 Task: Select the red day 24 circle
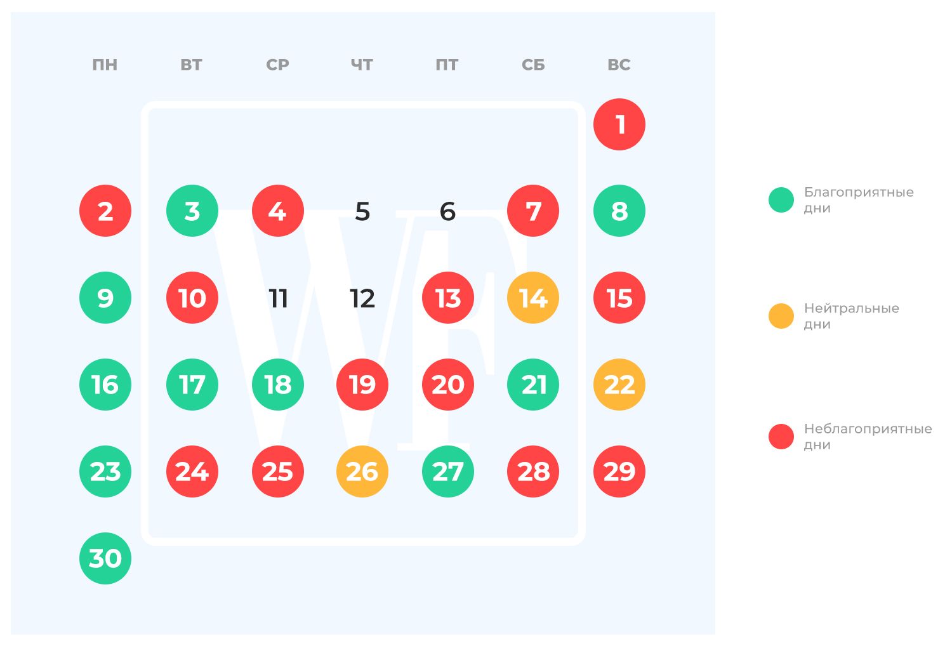point(192,471)
